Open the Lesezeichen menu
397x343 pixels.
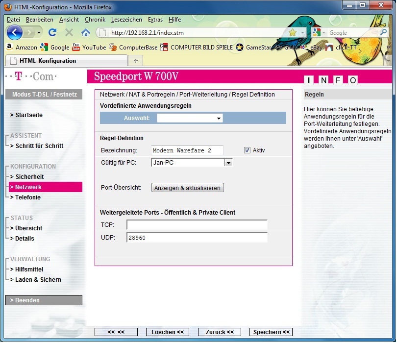tap(126, 20)
